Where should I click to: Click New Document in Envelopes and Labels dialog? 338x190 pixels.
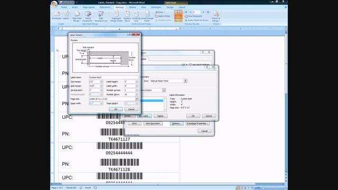tap(153, 123)
